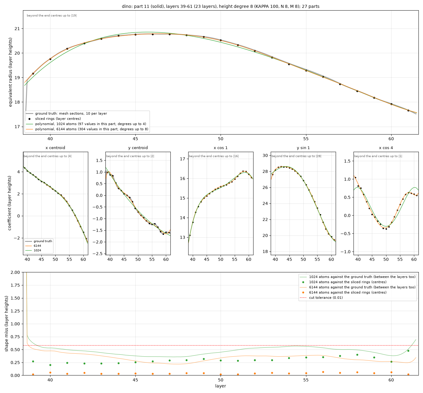Click the "coefficient (layer heights)" axis label
The image size is (423, 393).
click(10, 203)
